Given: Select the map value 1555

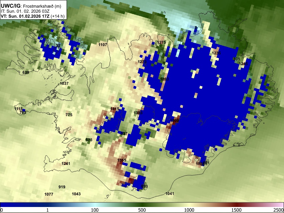Looking at the screenshot, I should pyautogui.click(x=122, y=160).
